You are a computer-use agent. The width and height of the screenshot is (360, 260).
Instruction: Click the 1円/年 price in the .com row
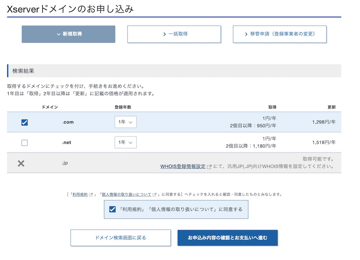tap(269, 118)
